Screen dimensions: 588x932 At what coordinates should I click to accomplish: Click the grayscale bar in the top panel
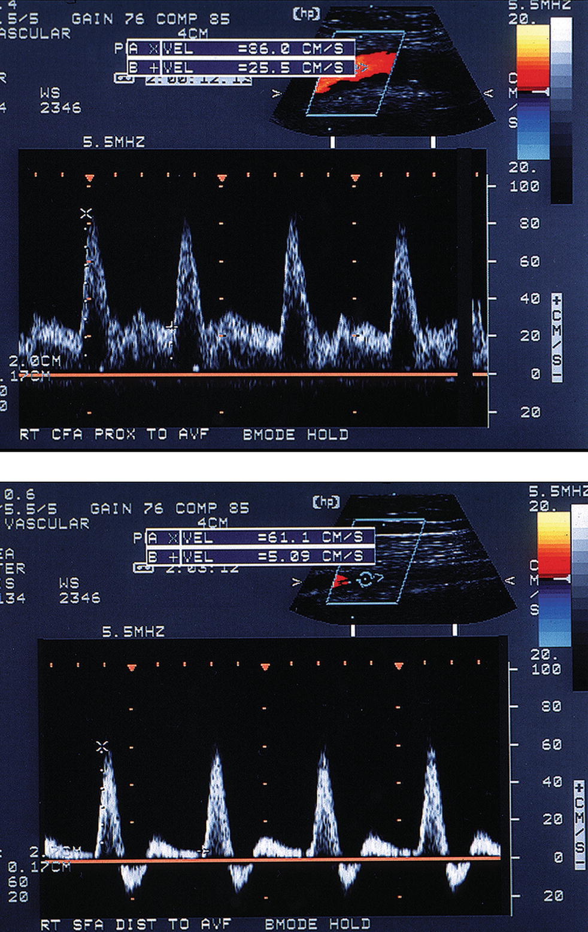point(561,108)
